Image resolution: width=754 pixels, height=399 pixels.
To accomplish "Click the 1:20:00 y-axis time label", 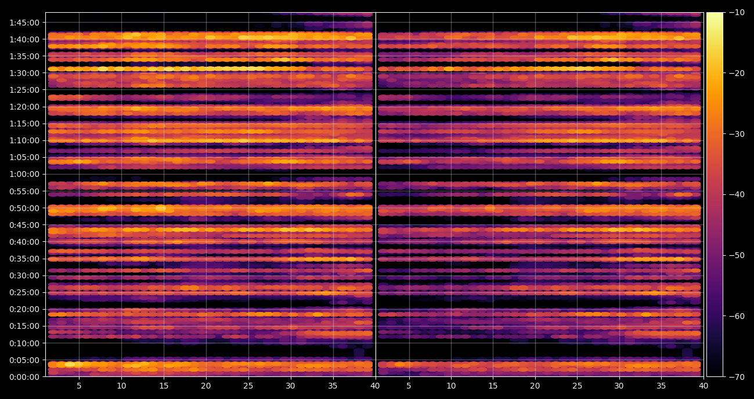I will coord(25,107).
